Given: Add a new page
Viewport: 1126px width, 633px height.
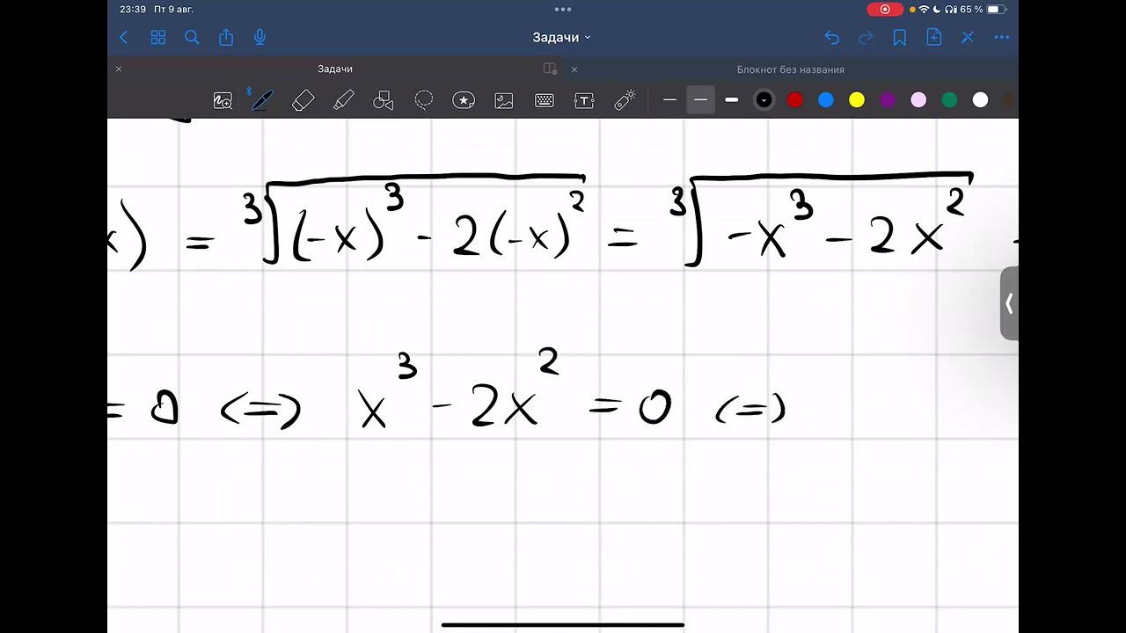Looking at the screenshot, I should click(x=933, y=38).
